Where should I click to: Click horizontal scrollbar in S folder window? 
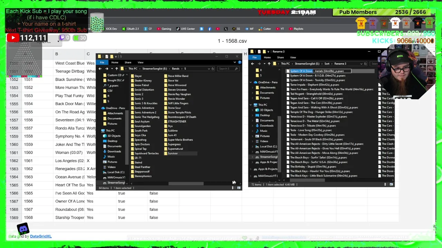[186, 184]
